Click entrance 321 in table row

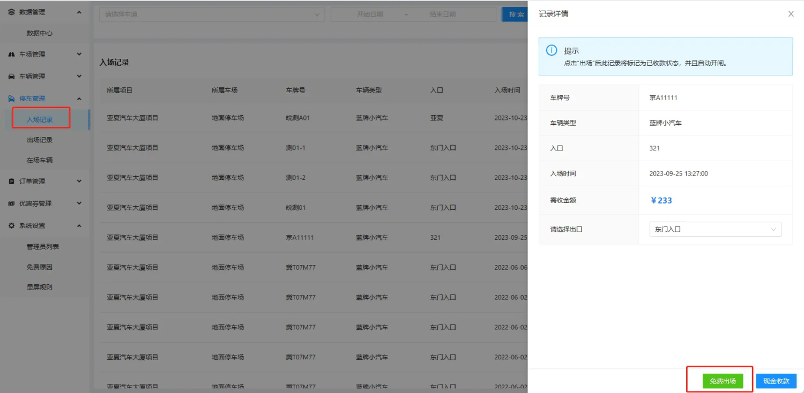tap(435, 238)
